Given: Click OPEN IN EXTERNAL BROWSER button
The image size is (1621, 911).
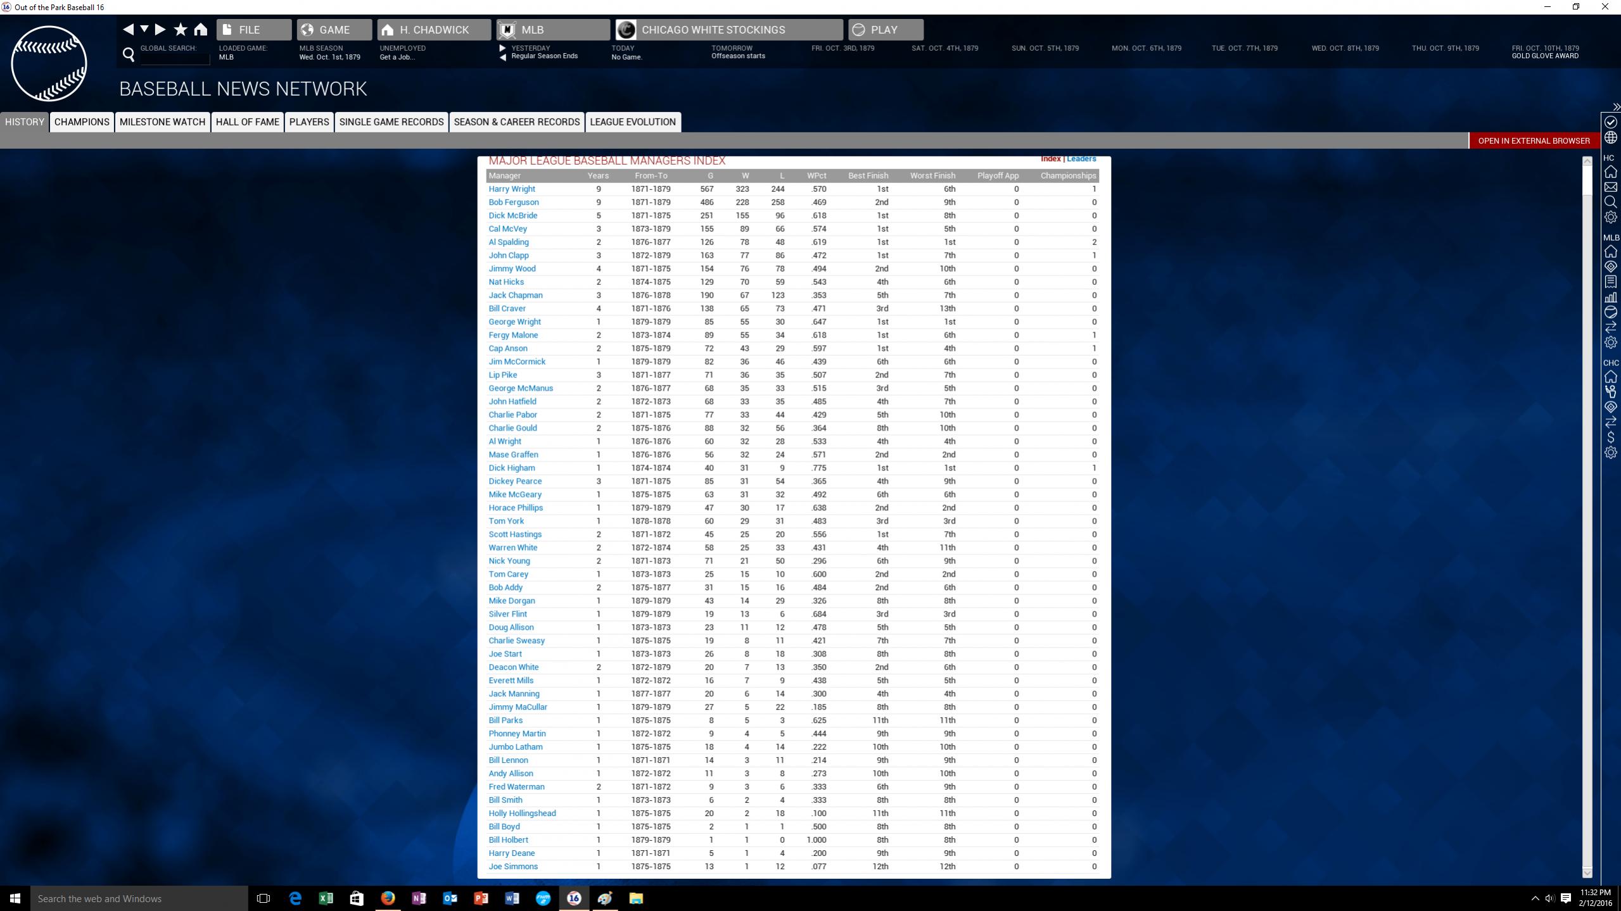Looking at the screenshot, I should [x=1533, y=141].
